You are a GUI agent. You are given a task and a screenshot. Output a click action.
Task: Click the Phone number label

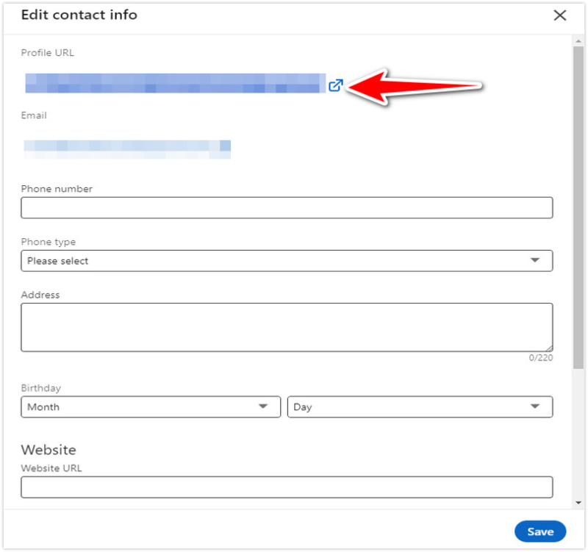[x=57, y=189]
